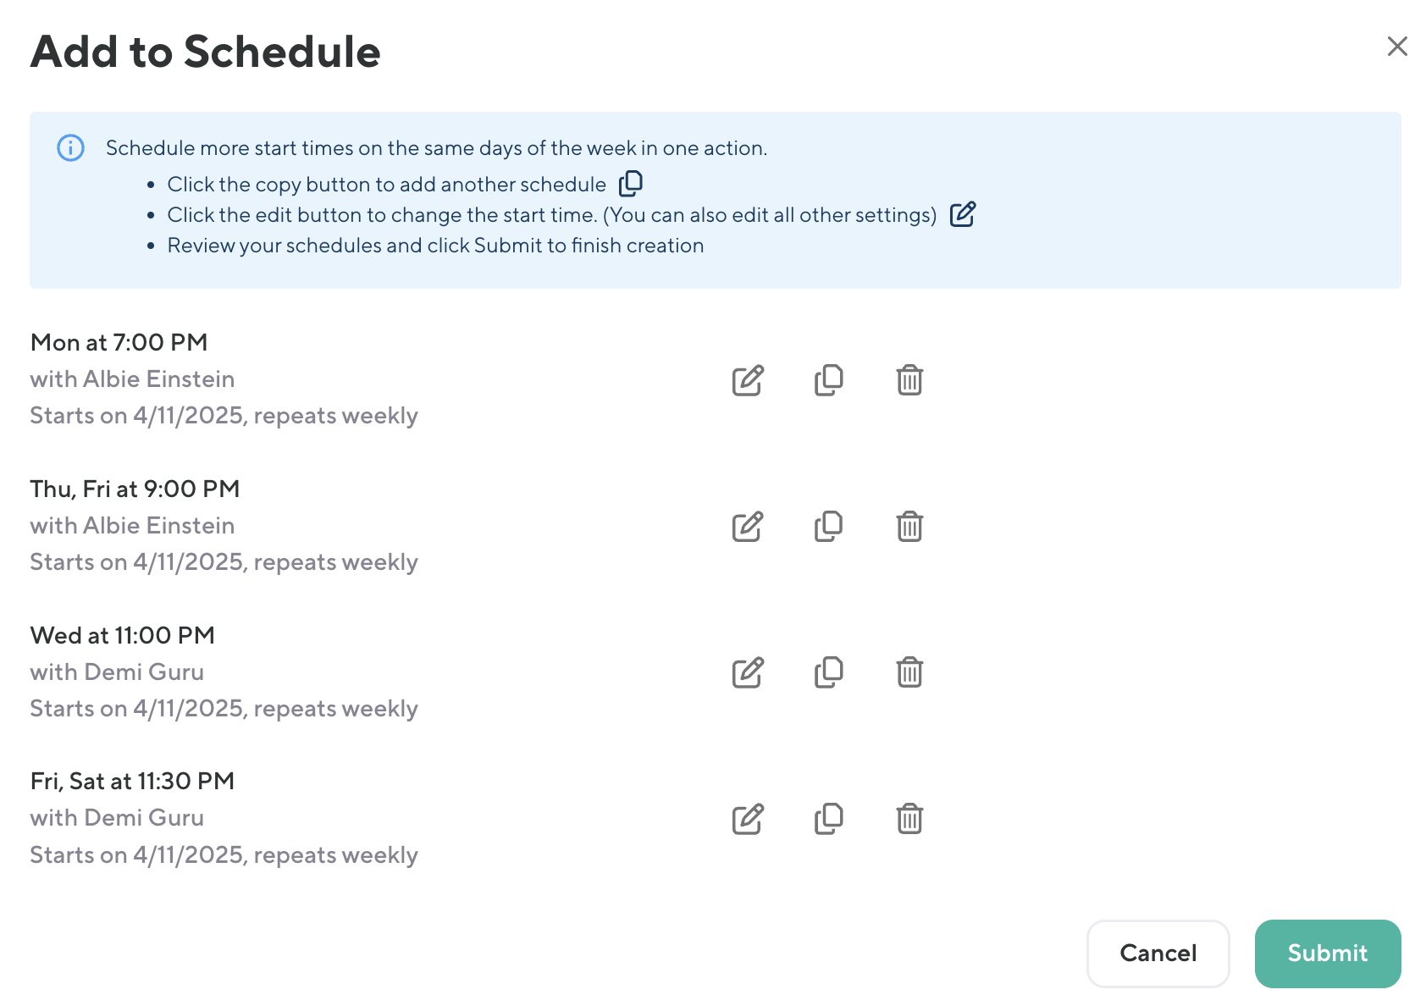The image size is (1426, 1006).
Task: Trash the Wed at 11:00 PM schedule
Action: click(x=909, y=672)
